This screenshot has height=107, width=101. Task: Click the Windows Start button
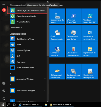click(3, 105)
